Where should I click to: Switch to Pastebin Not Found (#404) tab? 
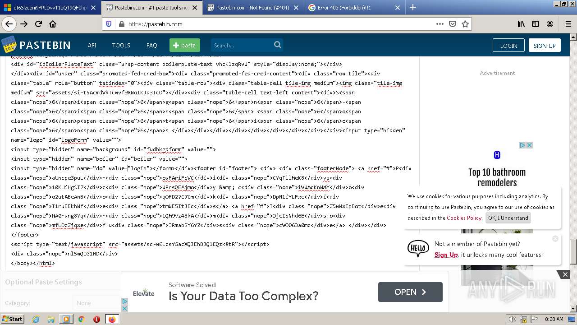252,7
